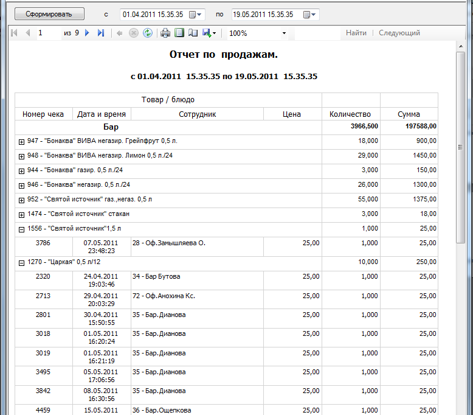473x415 pixels.
Task: Click employee 72 - Оф.Анохина Кс.
Action: (164, 296)
